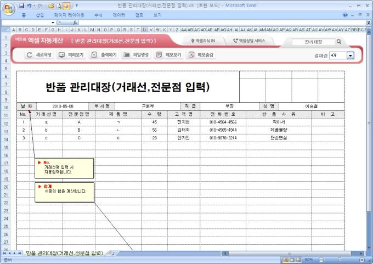Image resolution: width=373 pixels, height=264 pixels.
Task: Click the name cell 이승철
Action: tap(312, 106)
